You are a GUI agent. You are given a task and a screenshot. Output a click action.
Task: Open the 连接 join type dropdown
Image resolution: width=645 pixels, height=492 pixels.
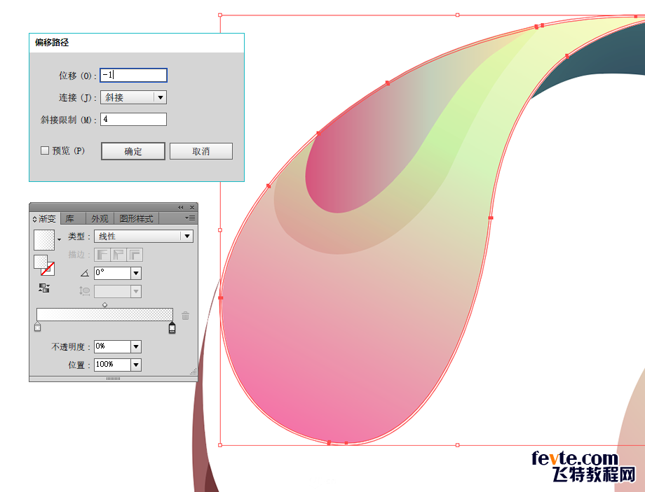coord(161,98)
